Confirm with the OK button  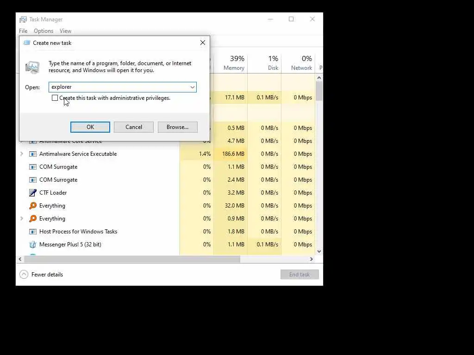[x=90, y=127]
